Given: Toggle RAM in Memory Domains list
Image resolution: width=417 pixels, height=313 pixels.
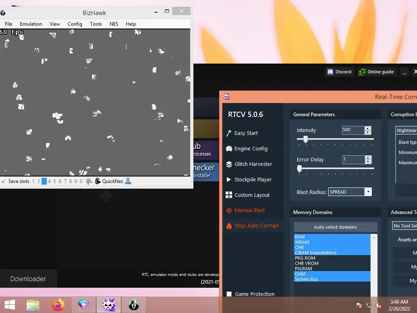Looking at the screenshot, I should coord(332,237).
